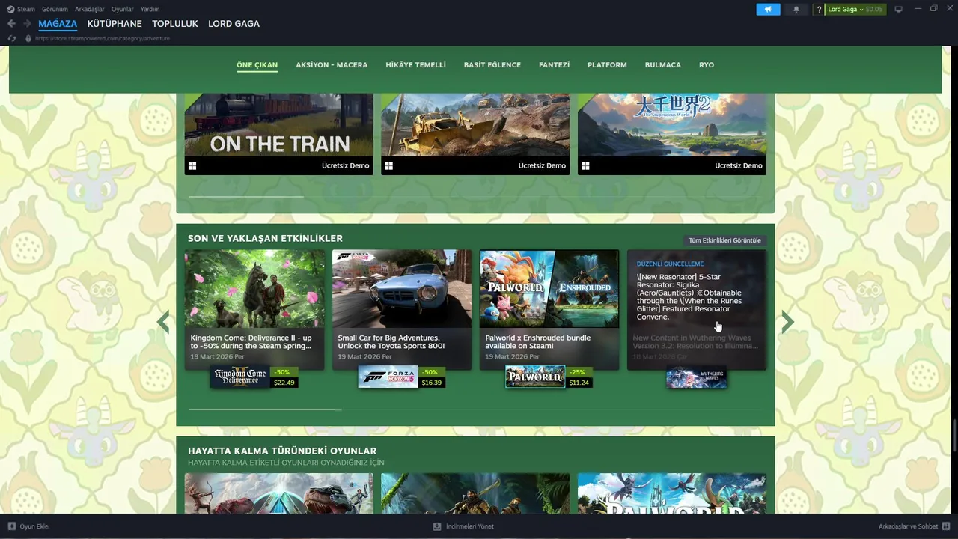Open the Palworld x Enshrouded bundle event

(549, 309)
